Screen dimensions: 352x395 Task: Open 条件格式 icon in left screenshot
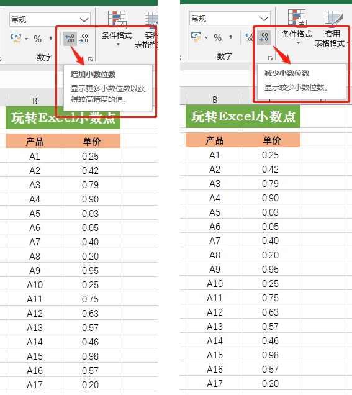coord(117,19)
